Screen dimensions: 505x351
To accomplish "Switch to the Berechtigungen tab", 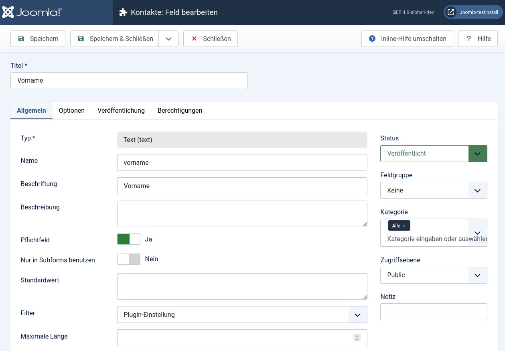I will (x=180, y=111).
